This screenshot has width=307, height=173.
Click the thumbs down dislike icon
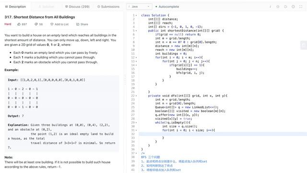tap(36, 25)
